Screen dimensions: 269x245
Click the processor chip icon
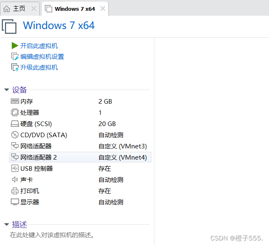(15, 112)
